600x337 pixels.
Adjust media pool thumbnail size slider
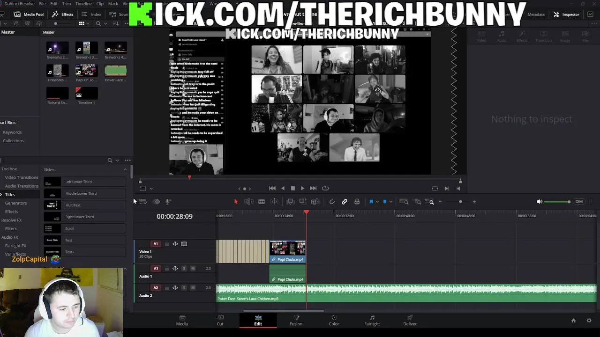tap(55, 23)
